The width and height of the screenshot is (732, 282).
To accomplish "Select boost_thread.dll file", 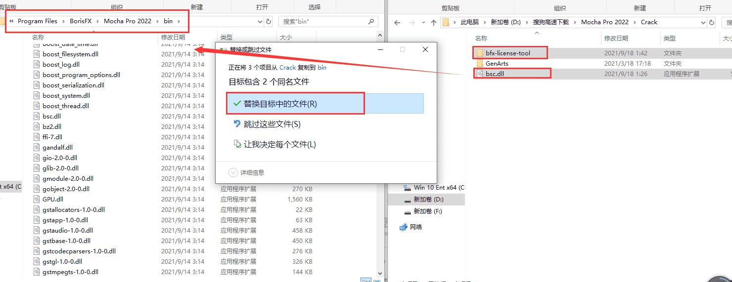I will pos(66,106).
